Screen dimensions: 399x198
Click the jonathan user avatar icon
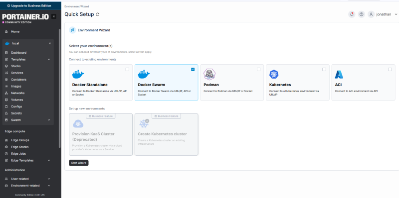pos(371,14)
